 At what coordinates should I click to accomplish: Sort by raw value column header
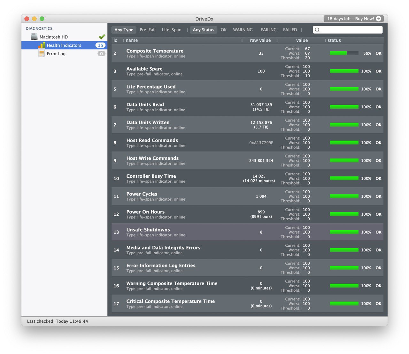pyautogui.click(x=260, y=40)
